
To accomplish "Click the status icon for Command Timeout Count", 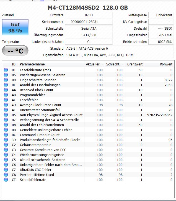I will [x=6, y=135].
